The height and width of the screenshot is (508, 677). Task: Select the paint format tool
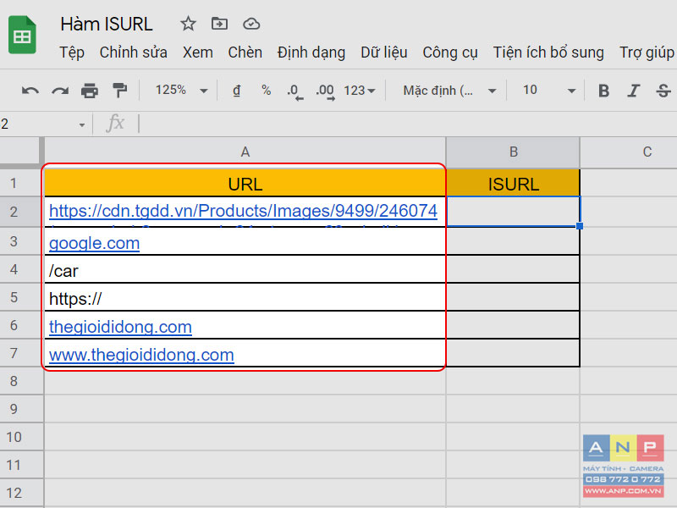pos(119,91)
